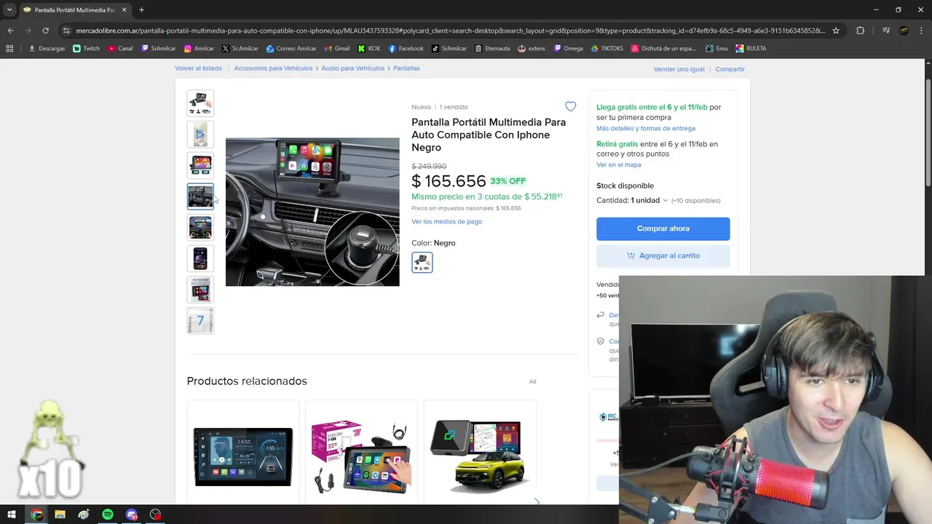The width and height of the screenshot is (932, 524).
Task: Click Ver en el mapa link
Action: point(618,164)
